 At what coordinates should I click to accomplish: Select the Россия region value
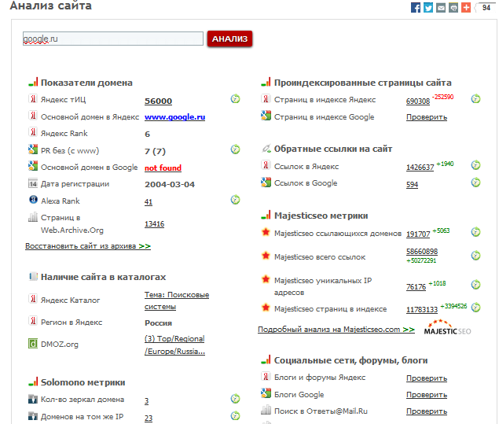tap(158, 323)
